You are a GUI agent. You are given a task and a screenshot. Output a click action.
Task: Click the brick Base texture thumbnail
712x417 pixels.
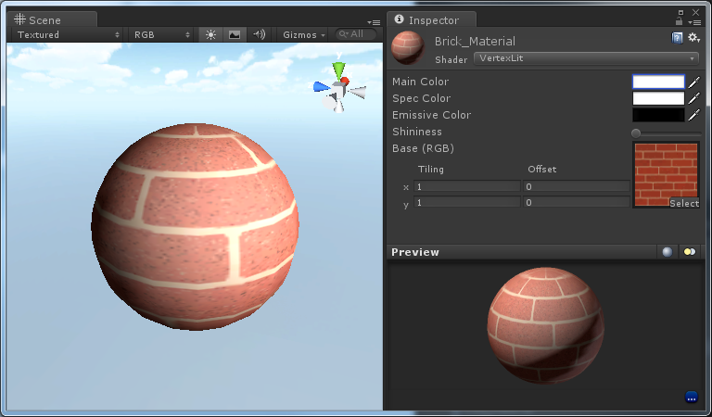click(x=666, y=174)
